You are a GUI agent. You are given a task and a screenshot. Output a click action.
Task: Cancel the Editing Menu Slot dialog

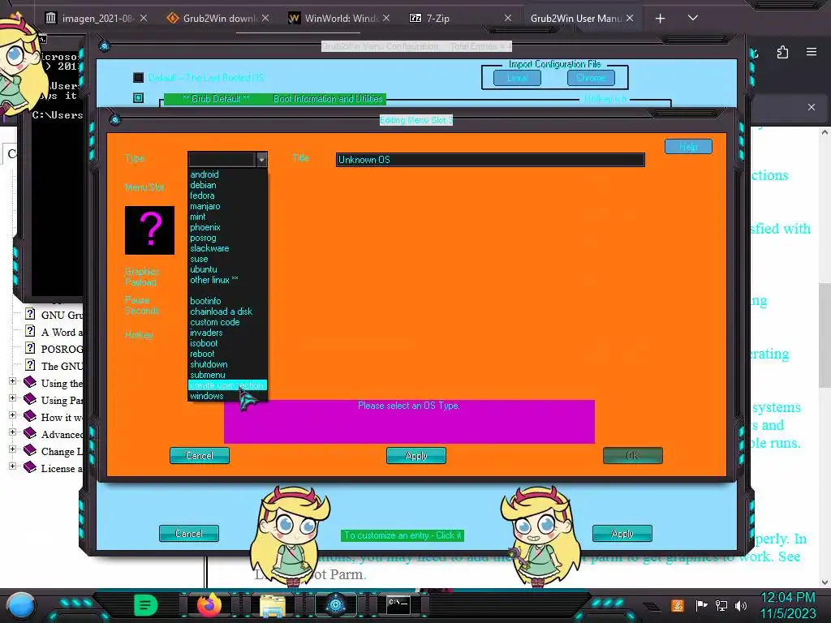point(200,456)
